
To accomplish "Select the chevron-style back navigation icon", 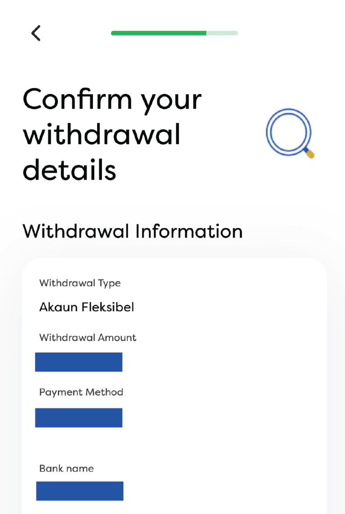I will [x=35, y=33].
